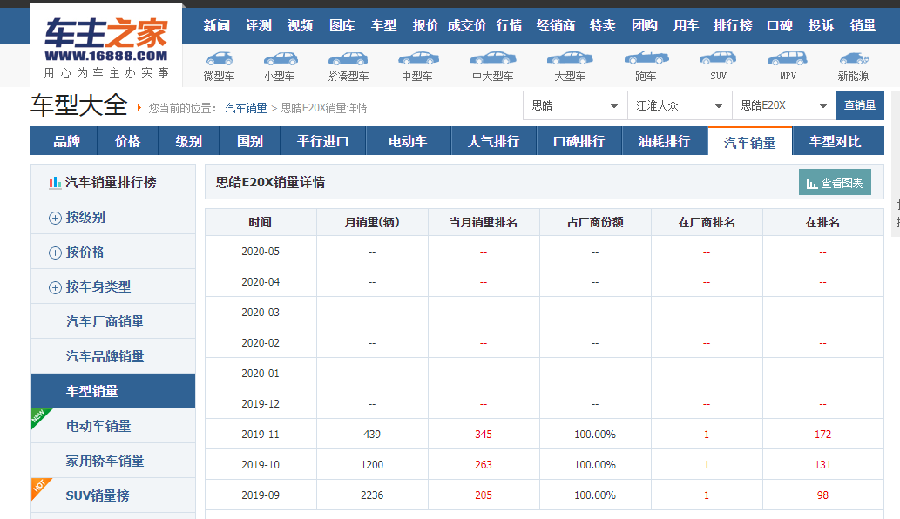Select the 跑车 sports car icon
The height and width of the screenshot is (519, 900).
[646, 58]
